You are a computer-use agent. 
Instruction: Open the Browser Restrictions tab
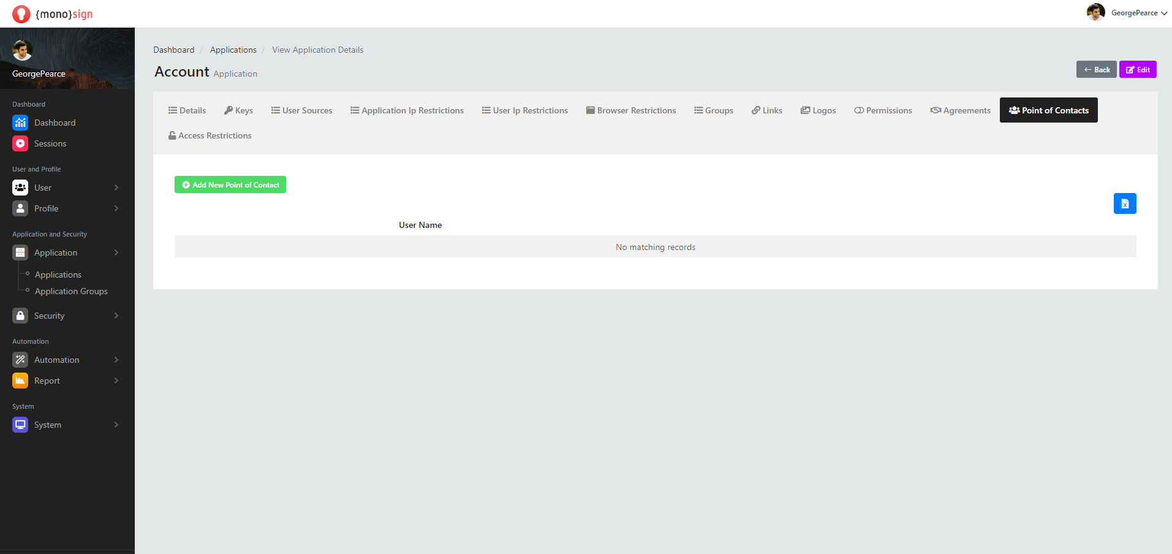(x=630, y=110)
